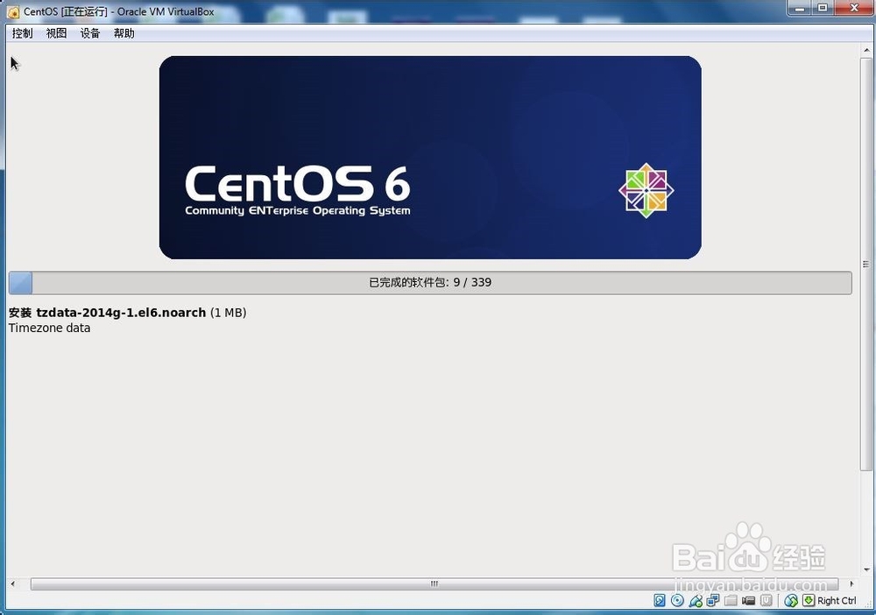Click the scroll left arrow
Image resolution: width=876 pixels, height=615 pixels.
point(13,583)
